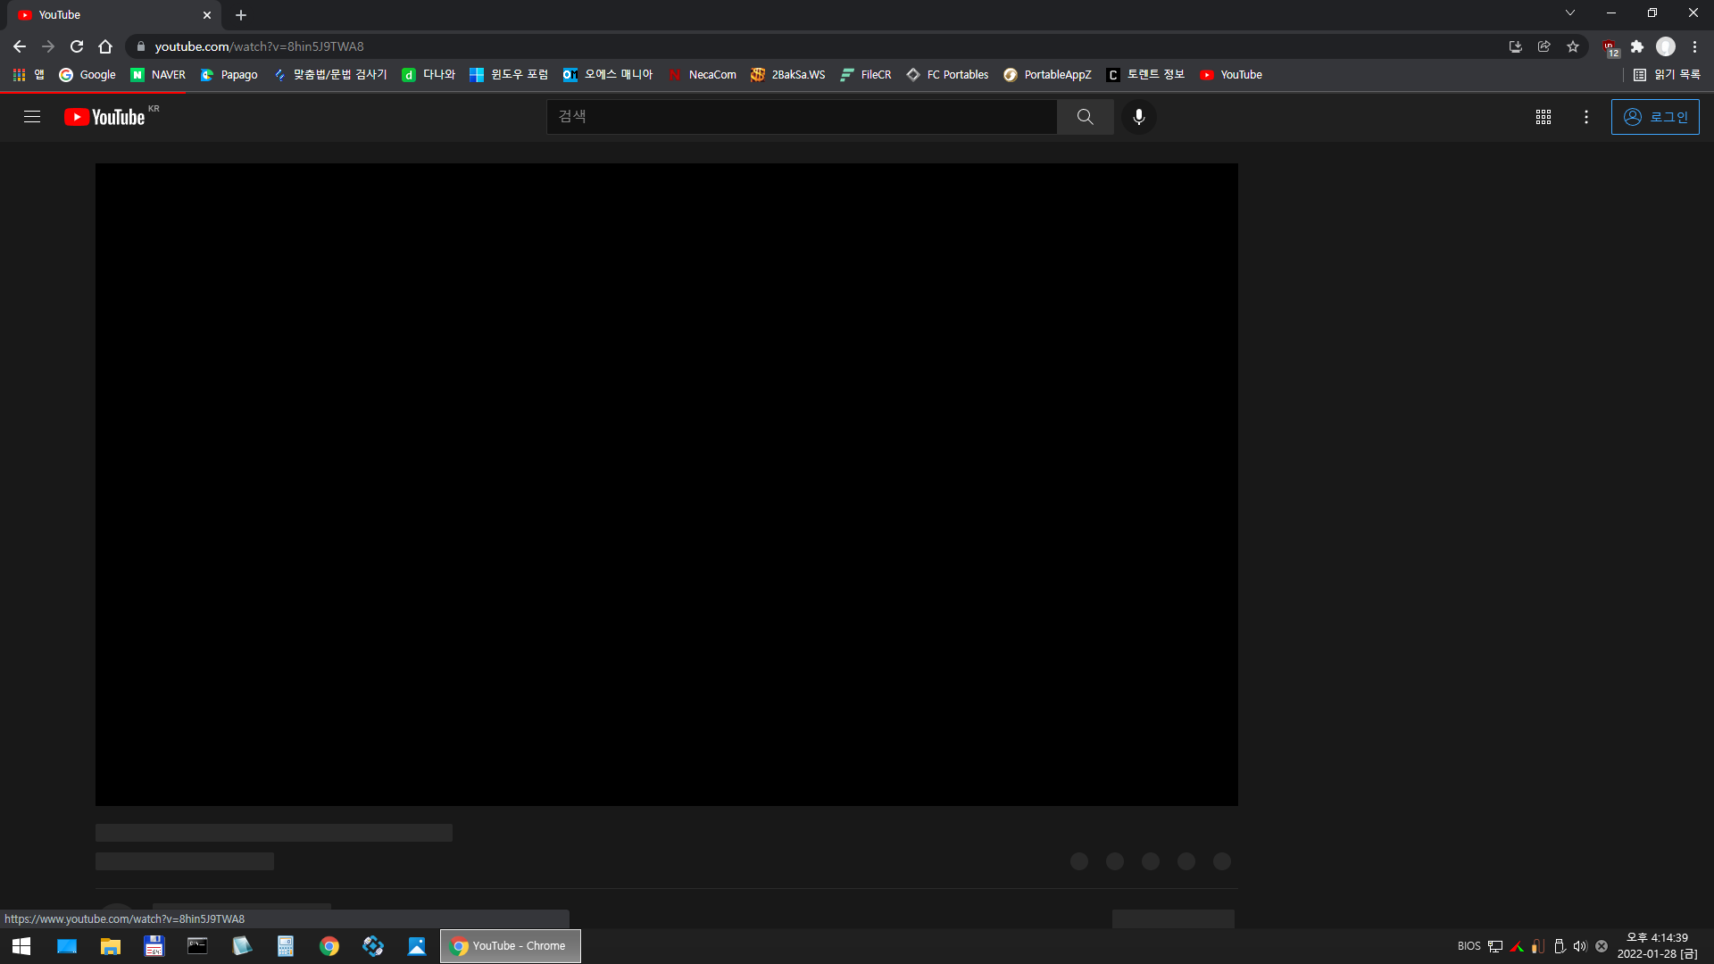Open the YouTube hamburger guide menu
This screenshot has height=964, width=1714.
point(32,117)
